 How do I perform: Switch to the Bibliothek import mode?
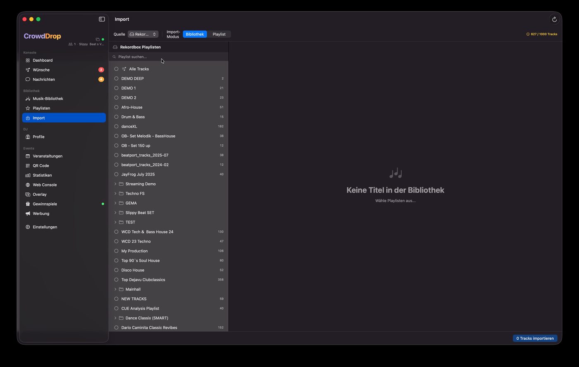(194, 34)
